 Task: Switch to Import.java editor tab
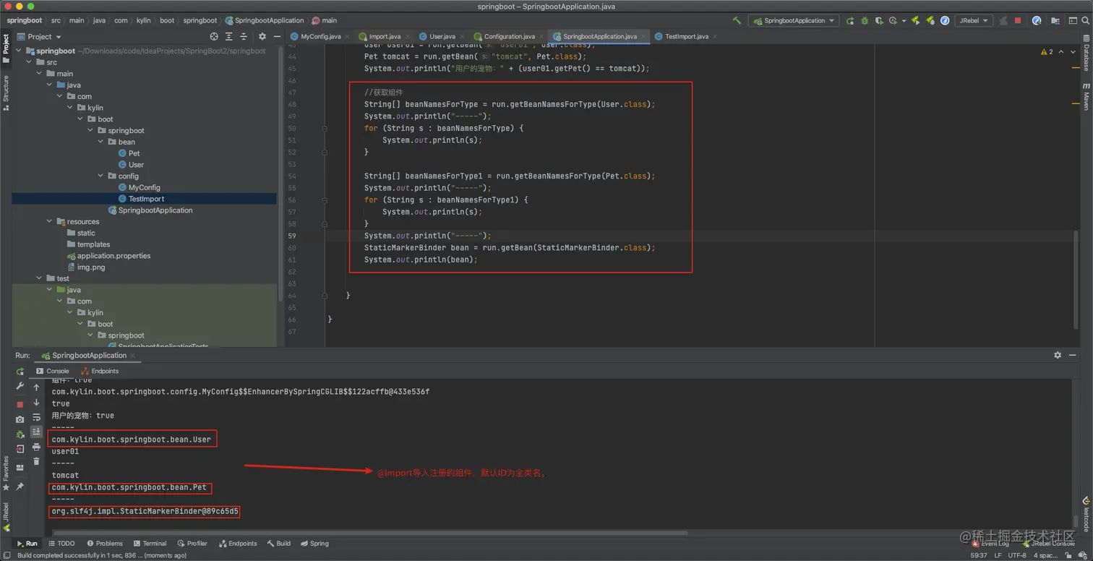click(385, 36)
